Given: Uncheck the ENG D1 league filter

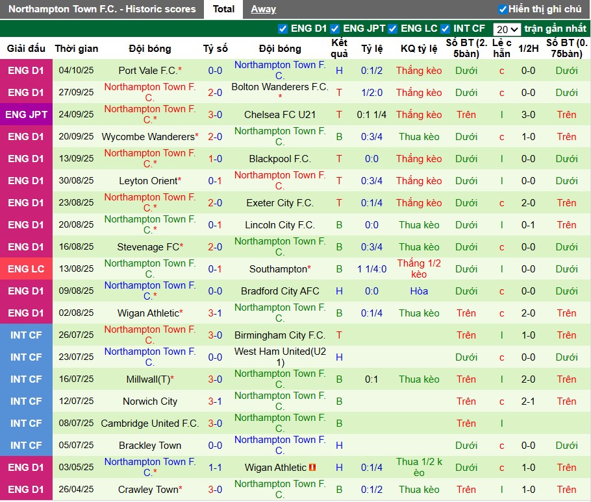Looking at the screenshot, I should pos(283,29).
